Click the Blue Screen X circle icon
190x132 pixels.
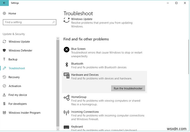66,50
